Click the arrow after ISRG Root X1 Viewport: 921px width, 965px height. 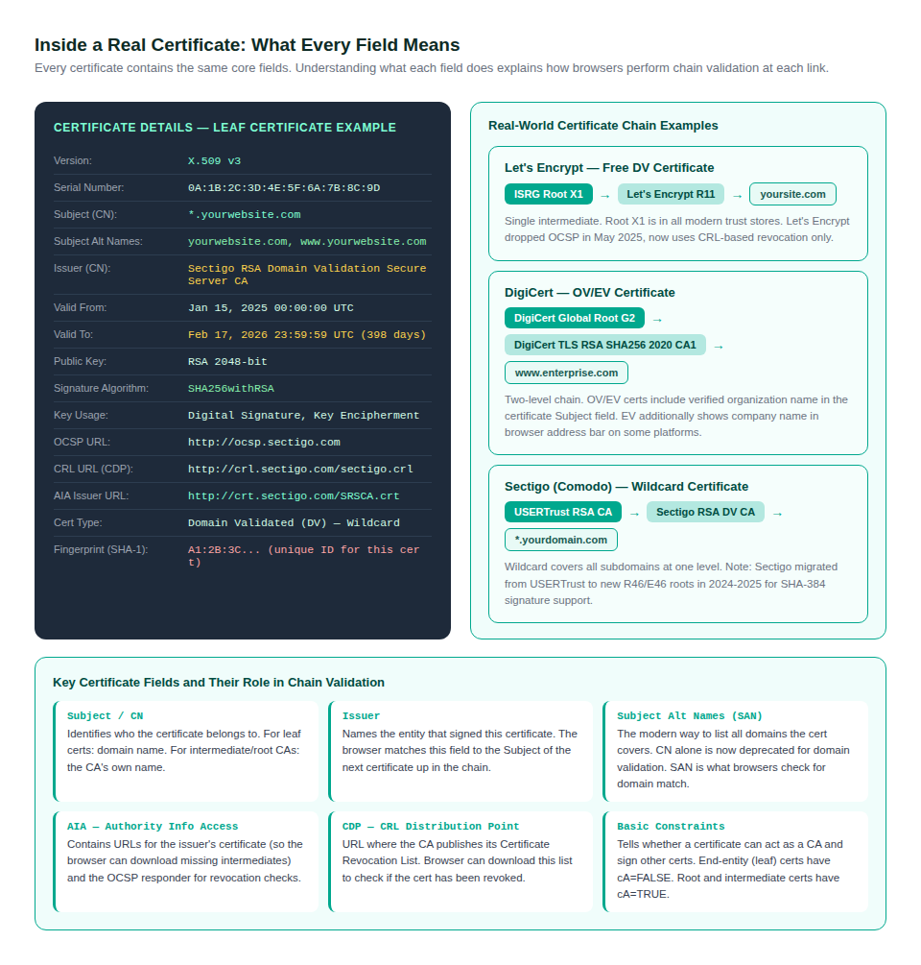tap(605, 196)
